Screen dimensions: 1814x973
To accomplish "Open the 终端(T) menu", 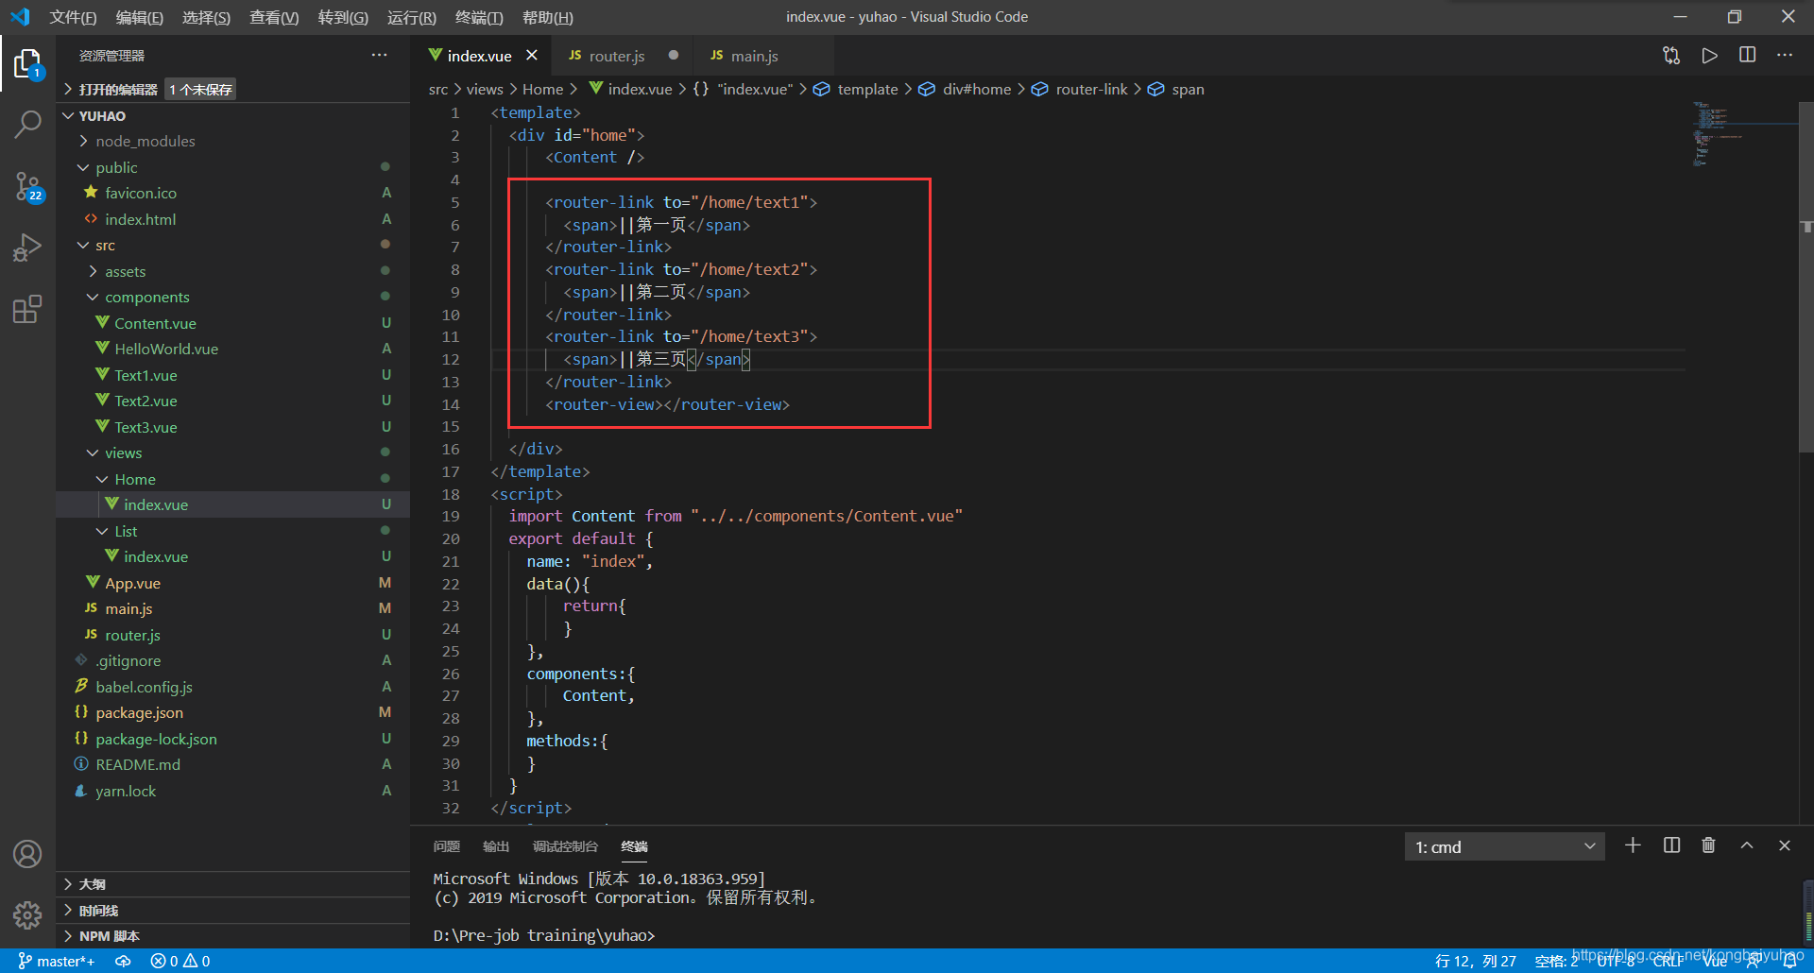I will click(x=479, y=17).
